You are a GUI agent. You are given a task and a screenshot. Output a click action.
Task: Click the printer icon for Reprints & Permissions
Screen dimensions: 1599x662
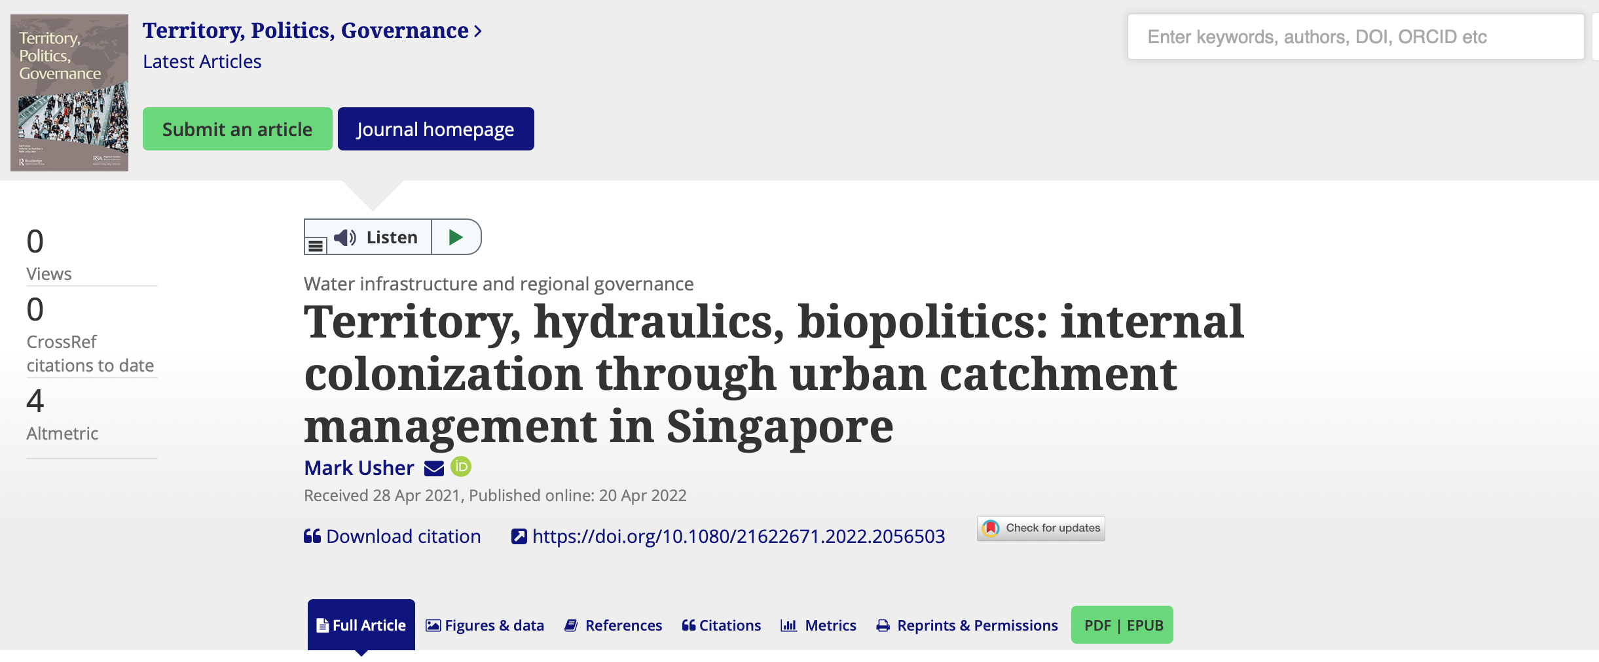883,626
